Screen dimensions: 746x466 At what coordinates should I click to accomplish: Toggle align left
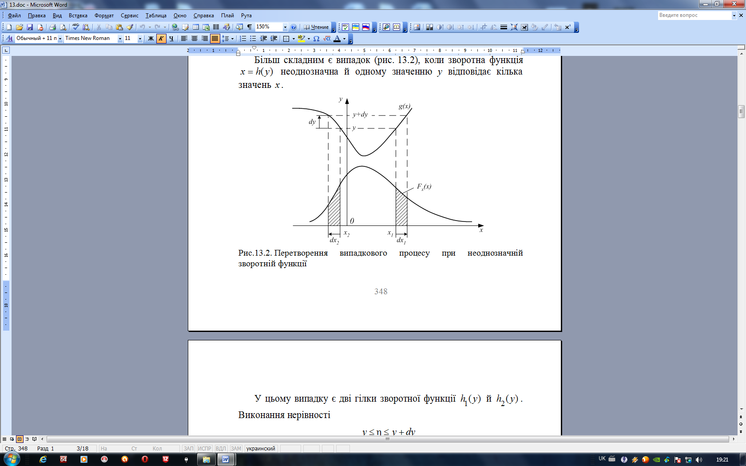[x=184, y=39]
